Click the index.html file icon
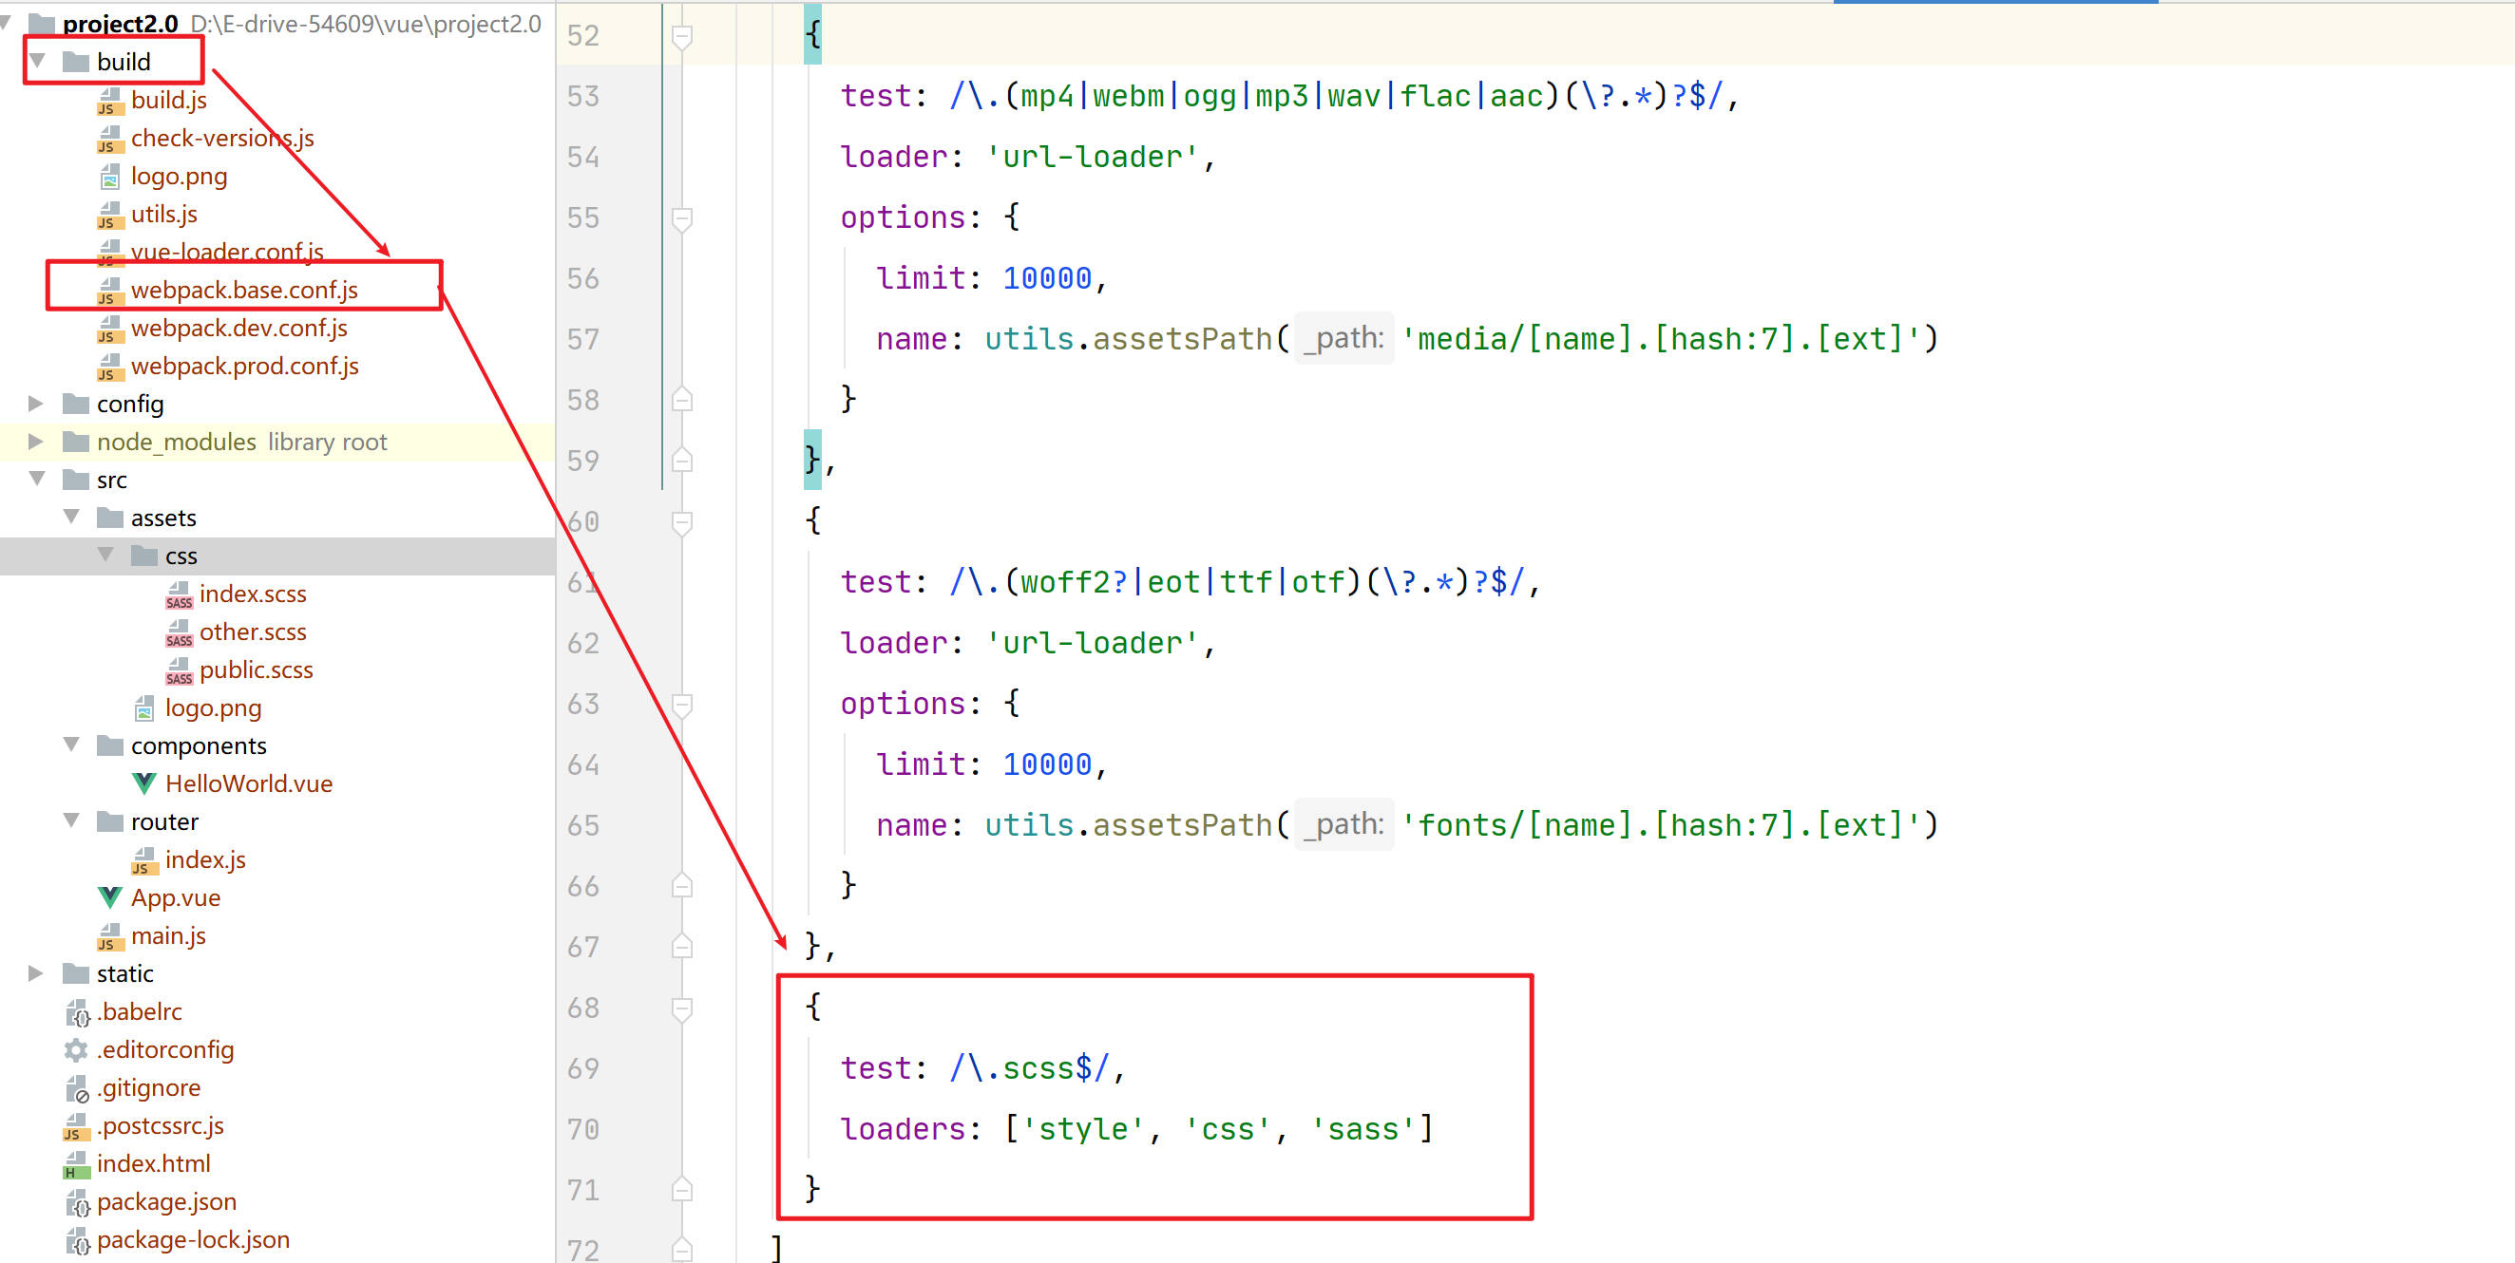This screenshot has width=2515, height=1263. (x=76, y=1164)
